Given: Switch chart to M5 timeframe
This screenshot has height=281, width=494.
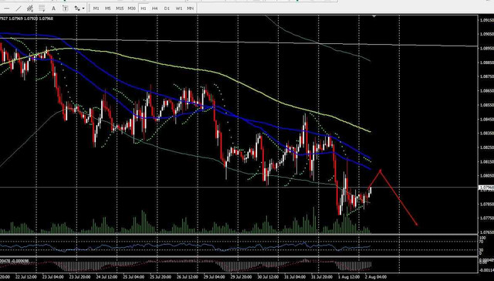Looking at the screenshot, I should point(108,8).
